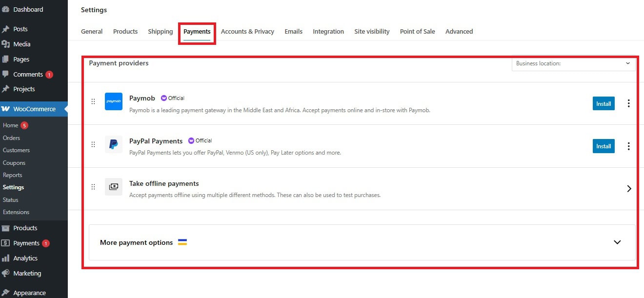Open the Business location dropdown

(574, 63)
